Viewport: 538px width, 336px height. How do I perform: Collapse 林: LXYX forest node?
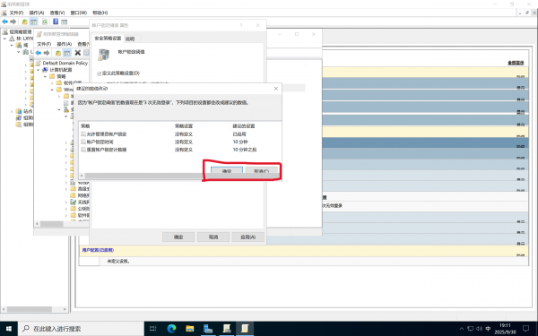click(4, 39)
